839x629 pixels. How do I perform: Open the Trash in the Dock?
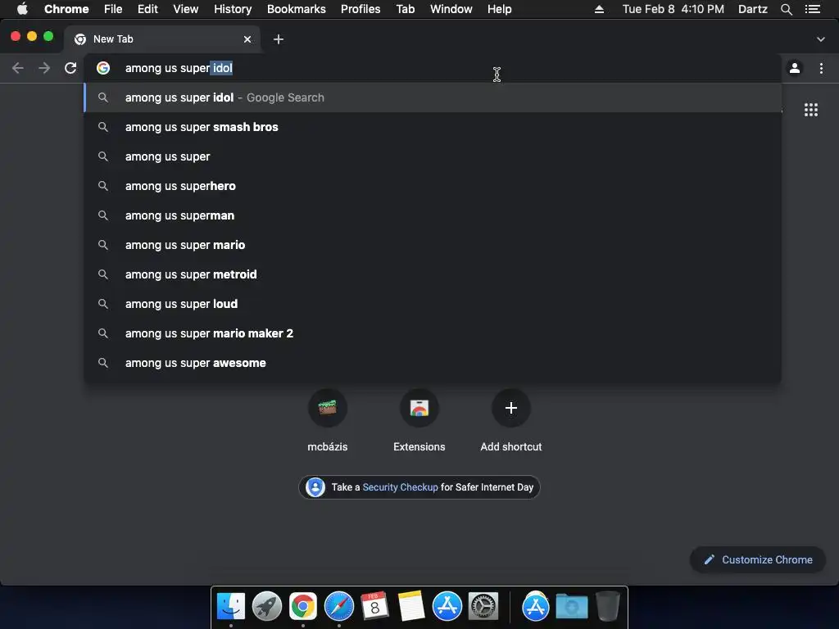click(607, 607)
